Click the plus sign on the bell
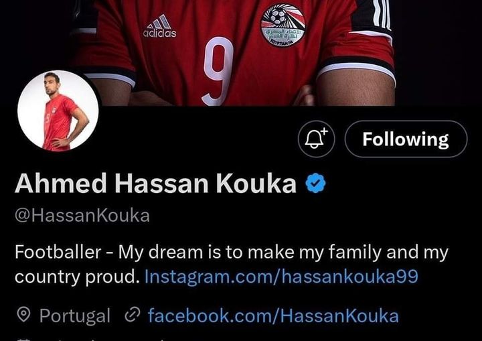482x341 pixels. pyautogui.click(x=325, y=132)
